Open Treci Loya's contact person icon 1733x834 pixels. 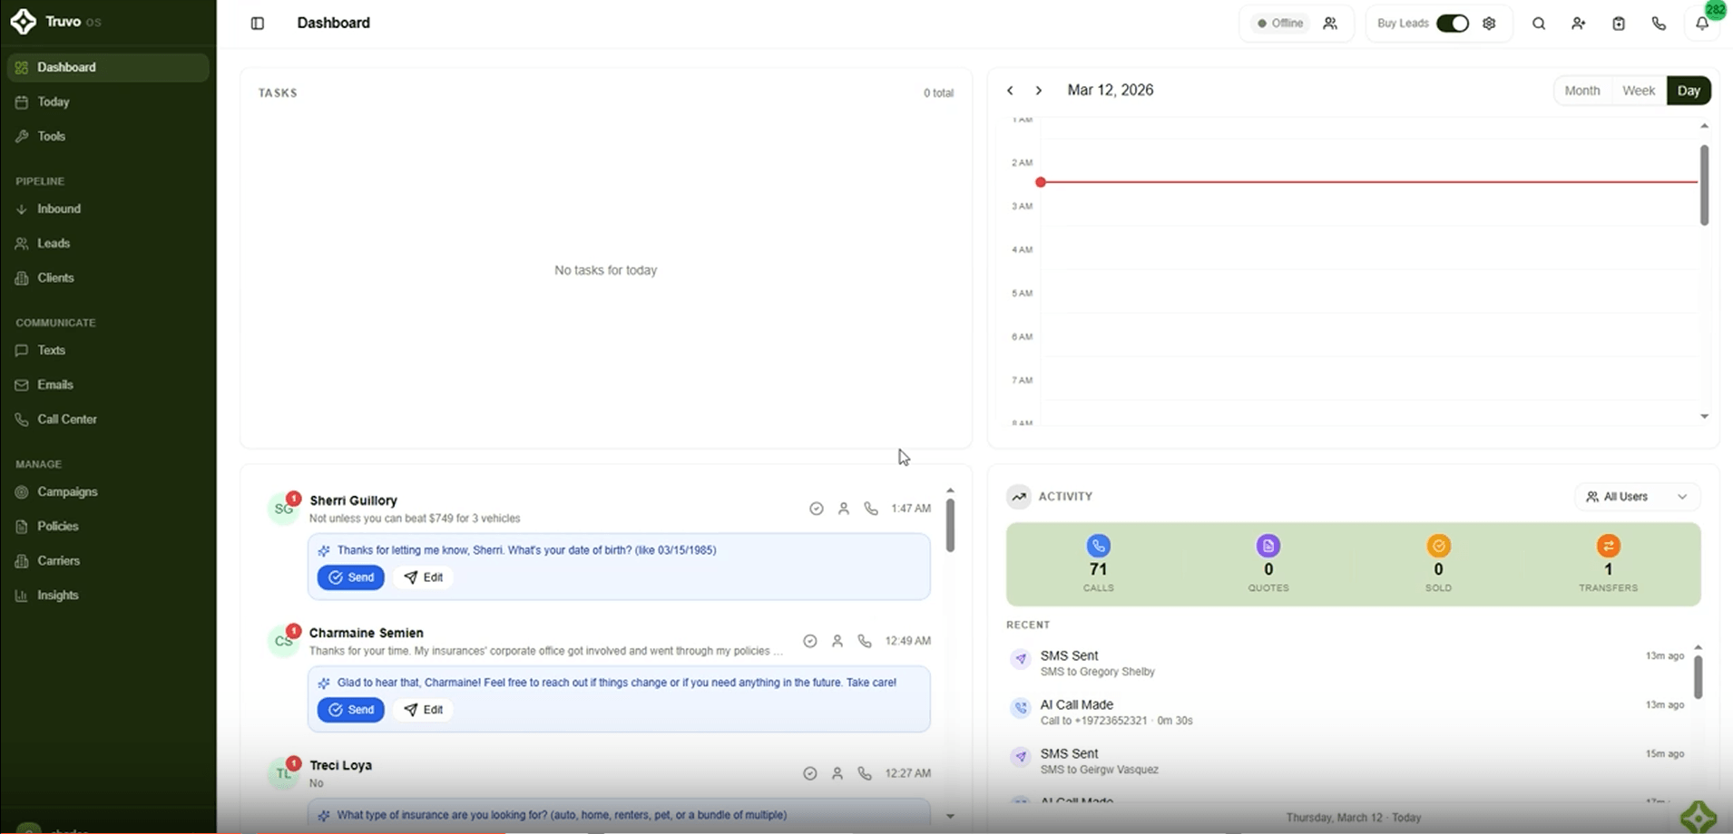(837, 773)
